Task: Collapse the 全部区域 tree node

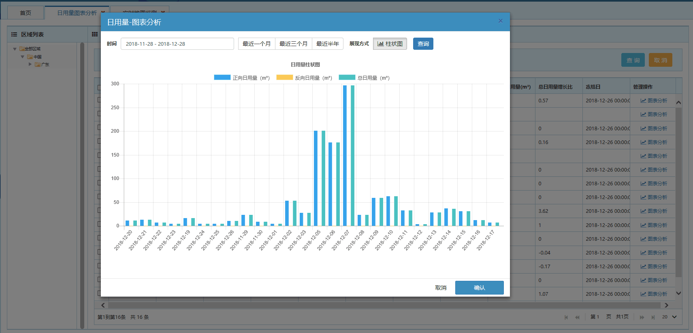Action: (x=15, y=49)
